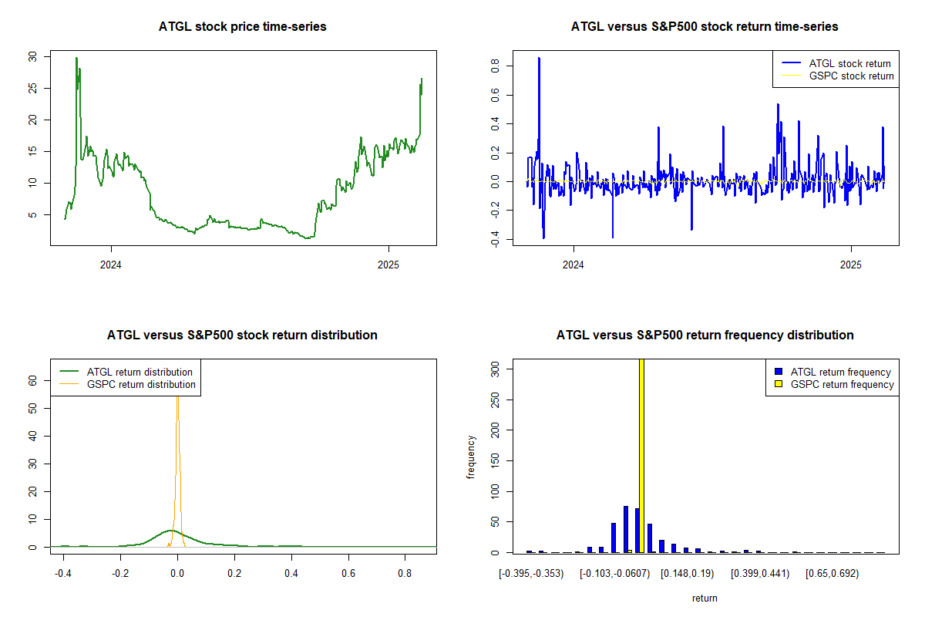Click the return x-axis label under the histogram
The height and width of the screenshot is (617, 925).
(705, 598)
